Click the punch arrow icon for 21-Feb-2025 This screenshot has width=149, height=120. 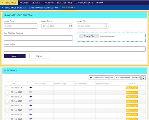[x=30, y=97]
